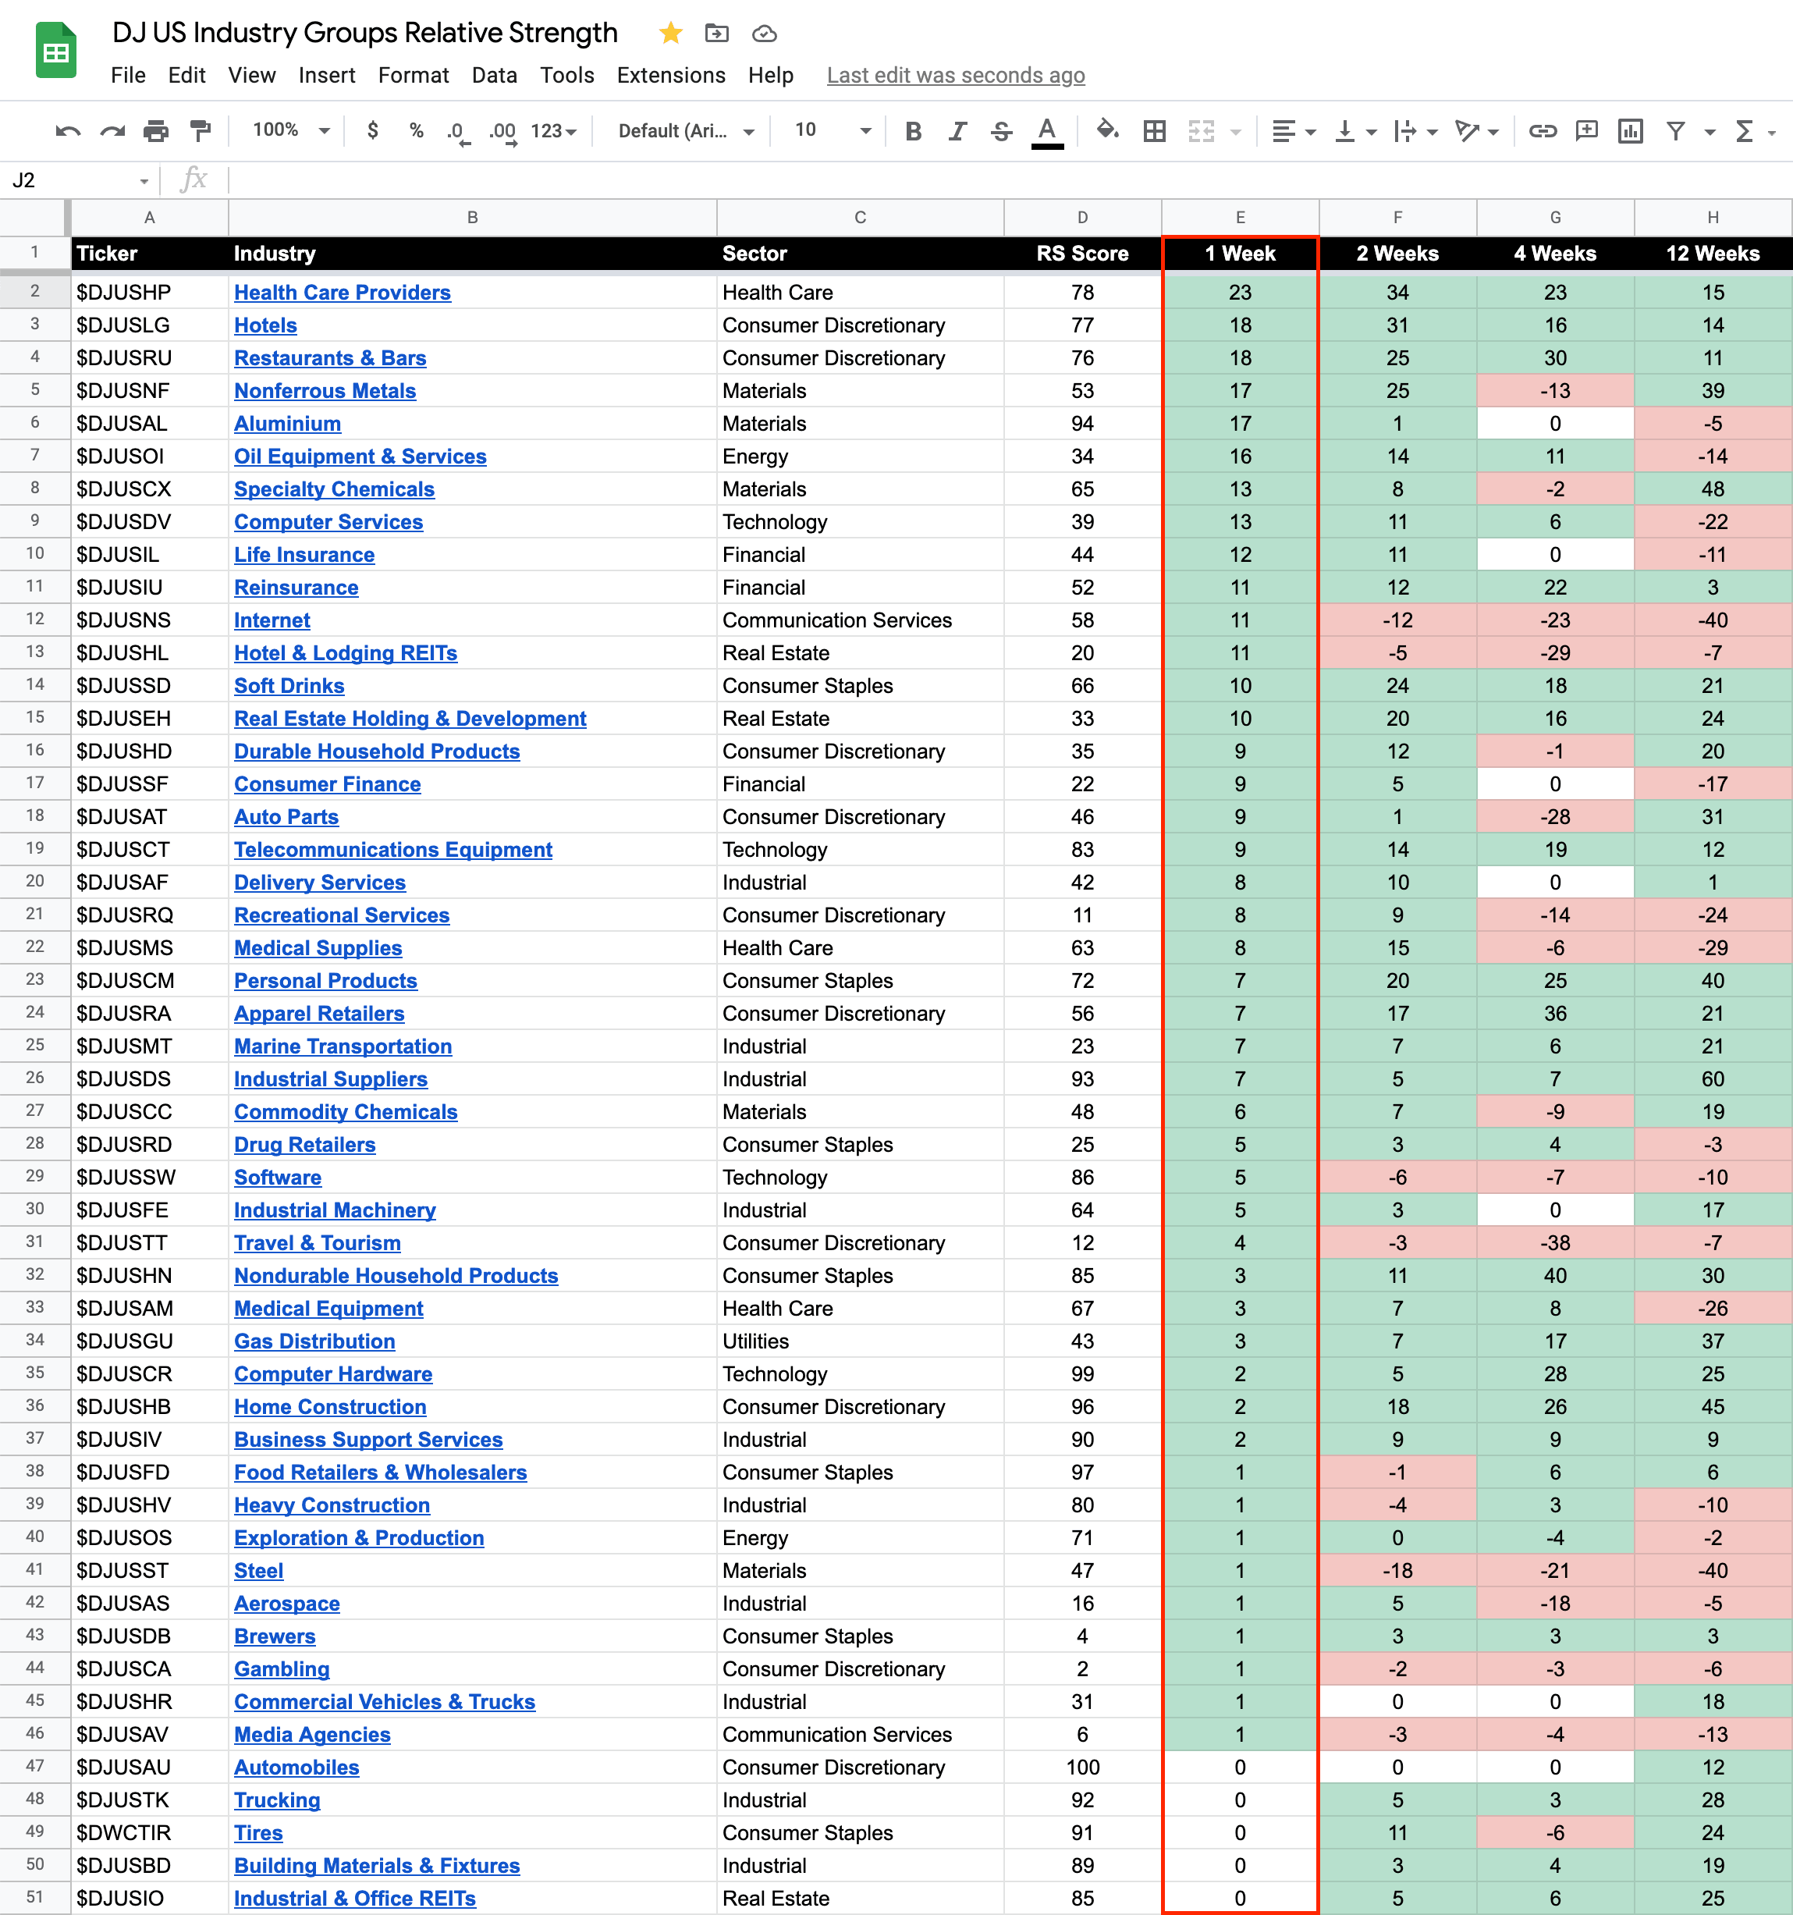The height and width of the screenshot is (1915, 1793).
Task: Open the Extensions menu
Action: tap(670, 75)
